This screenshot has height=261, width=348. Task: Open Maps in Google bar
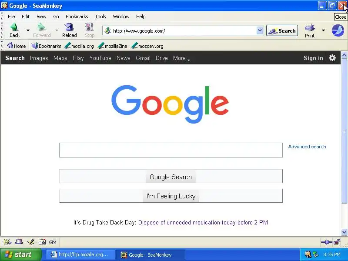pos(60,58)
